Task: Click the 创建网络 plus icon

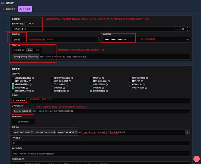Action: pyautogui.click(x=2, y=3)
